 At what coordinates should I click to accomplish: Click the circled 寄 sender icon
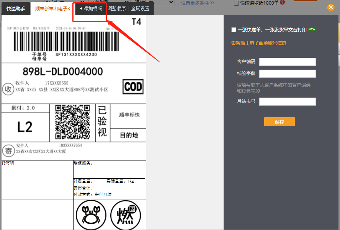(x=8, y=150)
